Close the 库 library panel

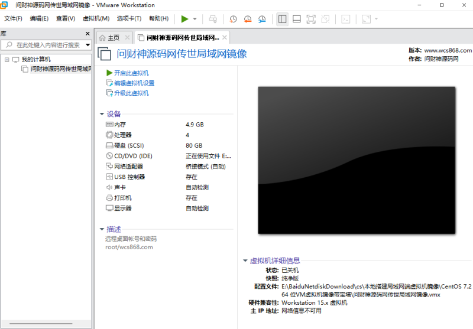pos(88,34)
